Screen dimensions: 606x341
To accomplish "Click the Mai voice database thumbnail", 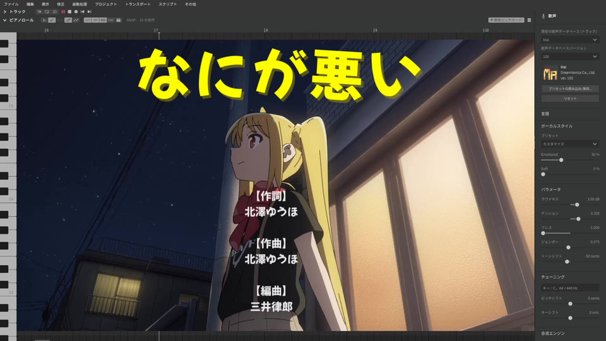I will tap(550, 73).
